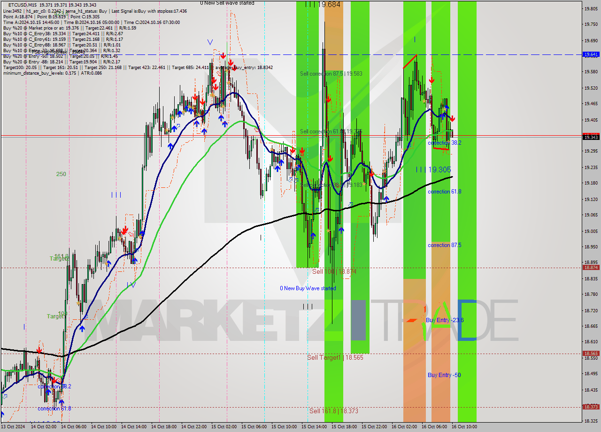
Task: Click the 'Buy Entry -50' label
Action: coord(444,375)
